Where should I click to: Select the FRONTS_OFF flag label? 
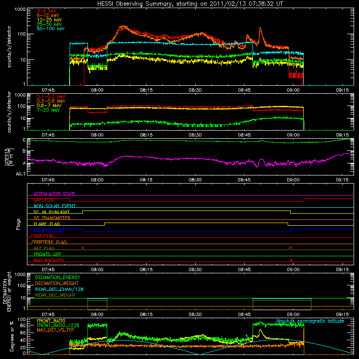(x=48, y=254)
